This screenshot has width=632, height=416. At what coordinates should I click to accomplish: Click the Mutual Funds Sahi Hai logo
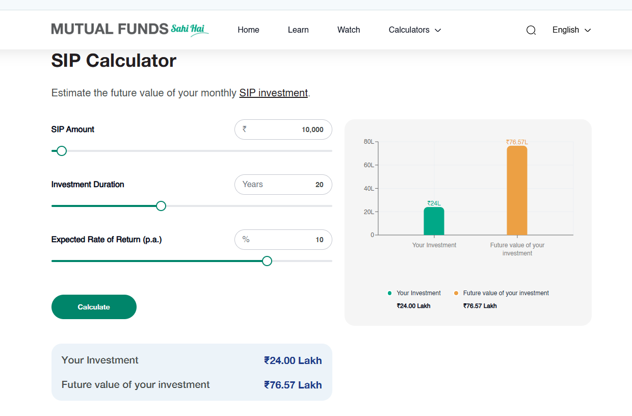pos(130,29)
